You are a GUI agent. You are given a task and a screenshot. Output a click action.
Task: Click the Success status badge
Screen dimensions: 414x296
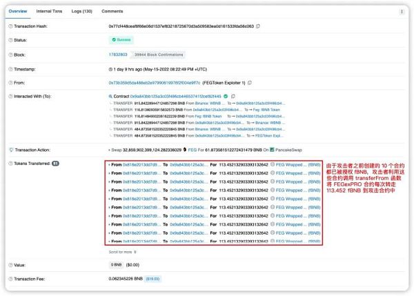(x=121, y=41)
